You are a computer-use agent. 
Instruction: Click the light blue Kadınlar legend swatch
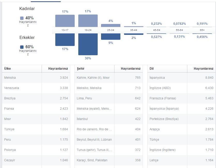pos(22,18)
